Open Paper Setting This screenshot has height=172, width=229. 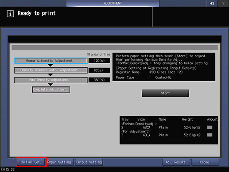[59, 162]
